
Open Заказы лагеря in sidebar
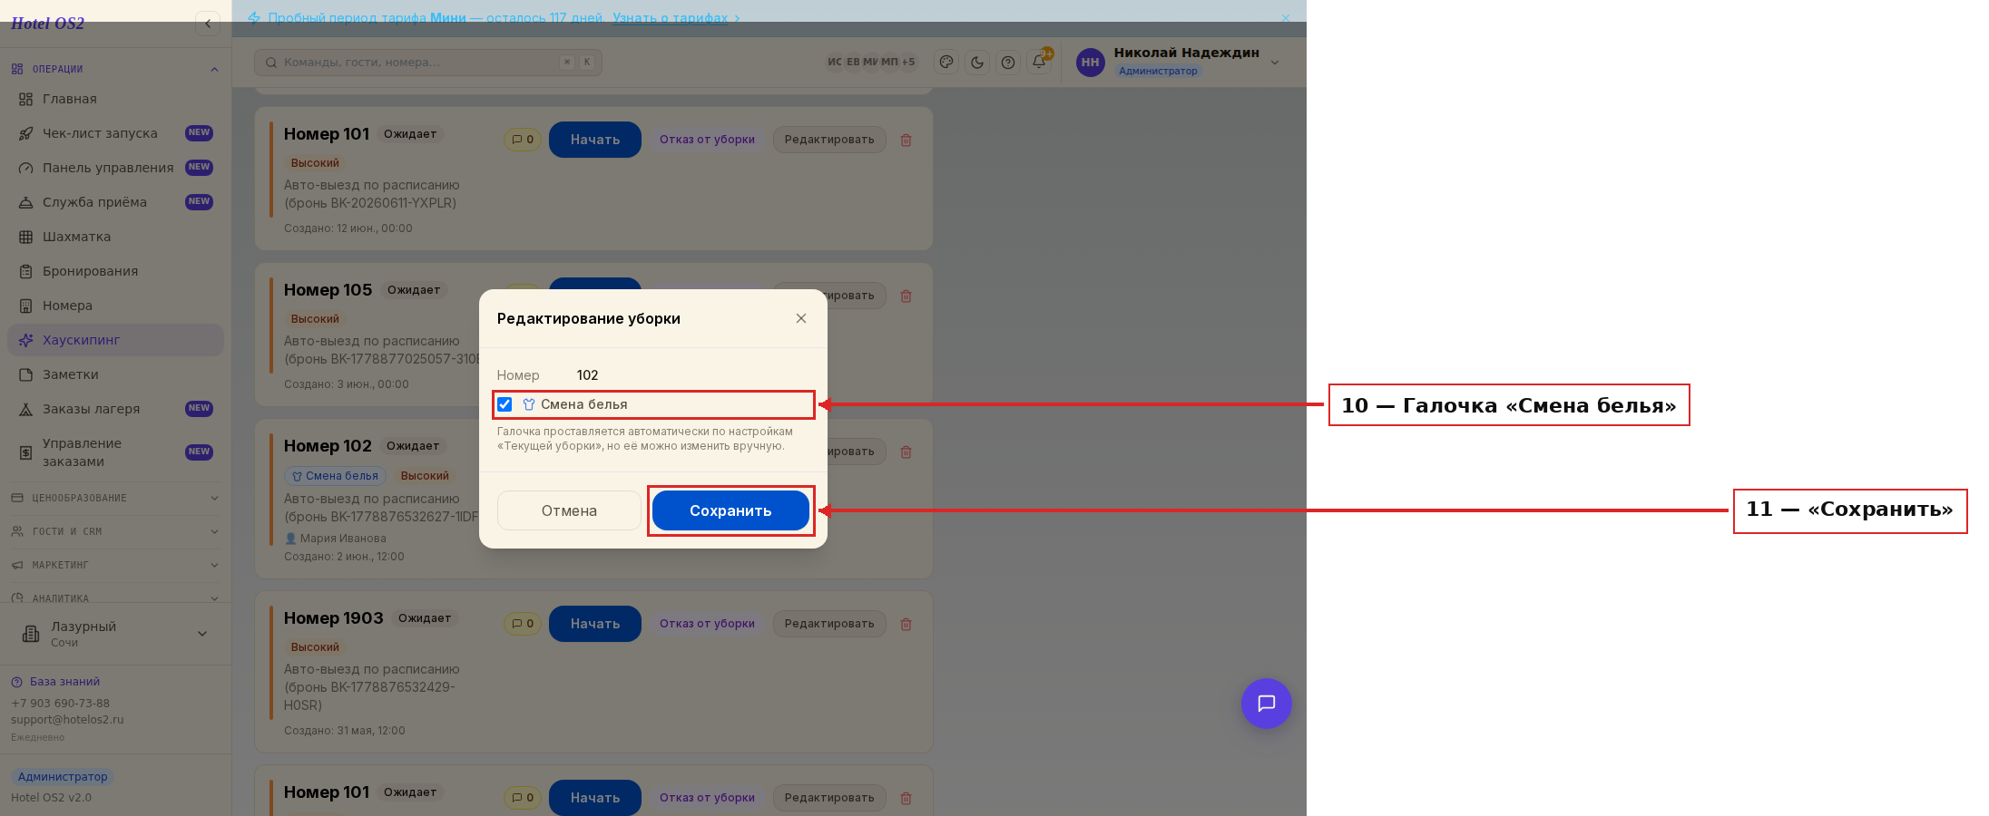[x=115, y=409]
